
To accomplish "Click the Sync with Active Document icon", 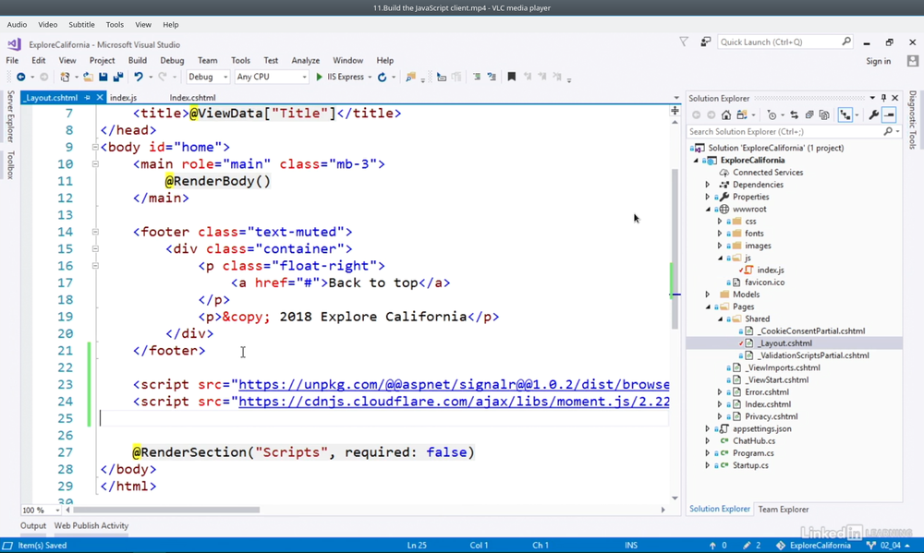I will pyautogui.click(x=795, y=114).
